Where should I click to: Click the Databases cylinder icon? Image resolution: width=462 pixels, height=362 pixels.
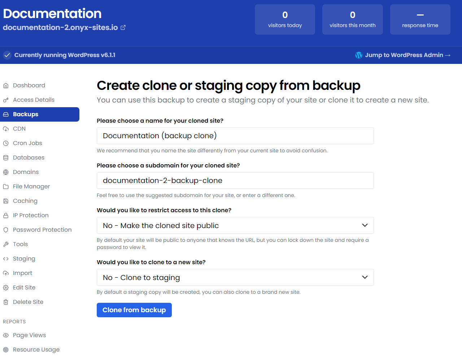pyautogui.click(x=6, y=158)
